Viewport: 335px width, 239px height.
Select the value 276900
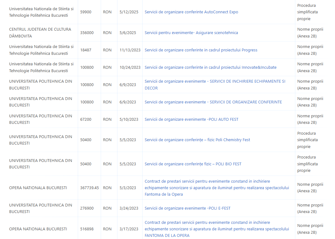[87, 208]
